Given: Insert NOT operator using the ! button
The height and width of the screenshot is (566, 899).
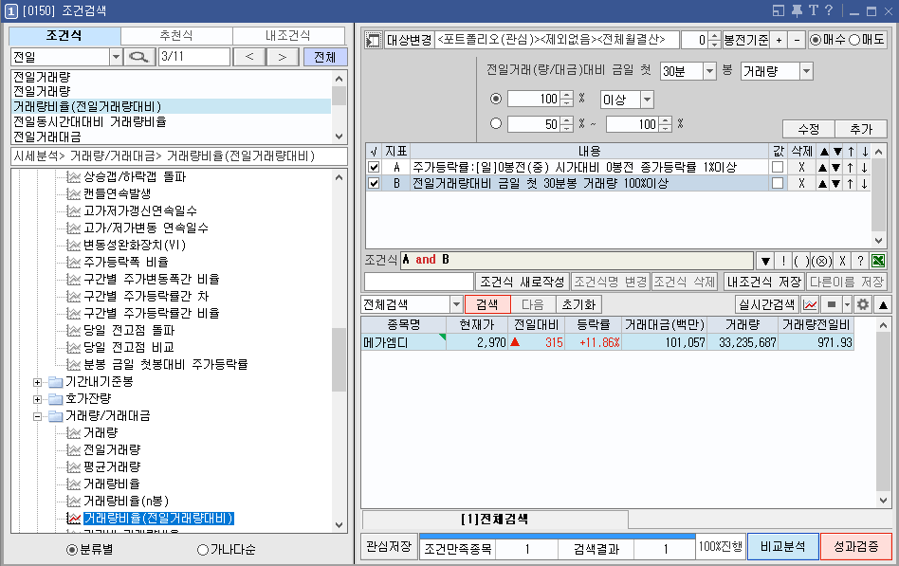Looking at the screenshot, I should [x=783, y=262].
